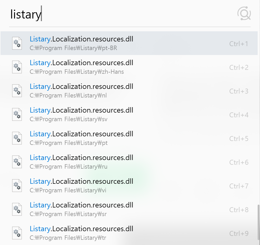The height and width of the screenshot is (245, 260).
Task: Select the dll file name in the Listary\sv row
Action: click(x=81, y=111)
